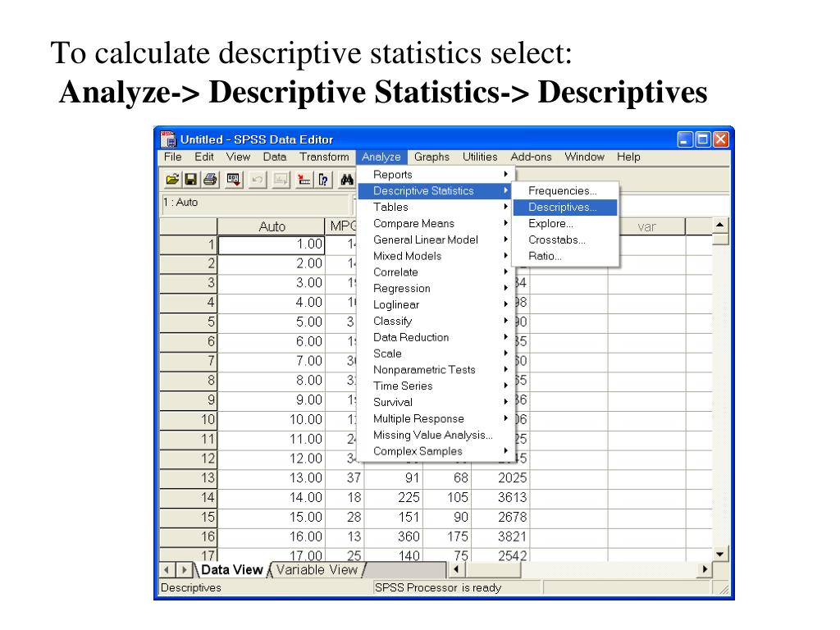Choose Explore... from the submenu
Image resolution: width=840 pixels, height=630 pixels.
point(565,223)
